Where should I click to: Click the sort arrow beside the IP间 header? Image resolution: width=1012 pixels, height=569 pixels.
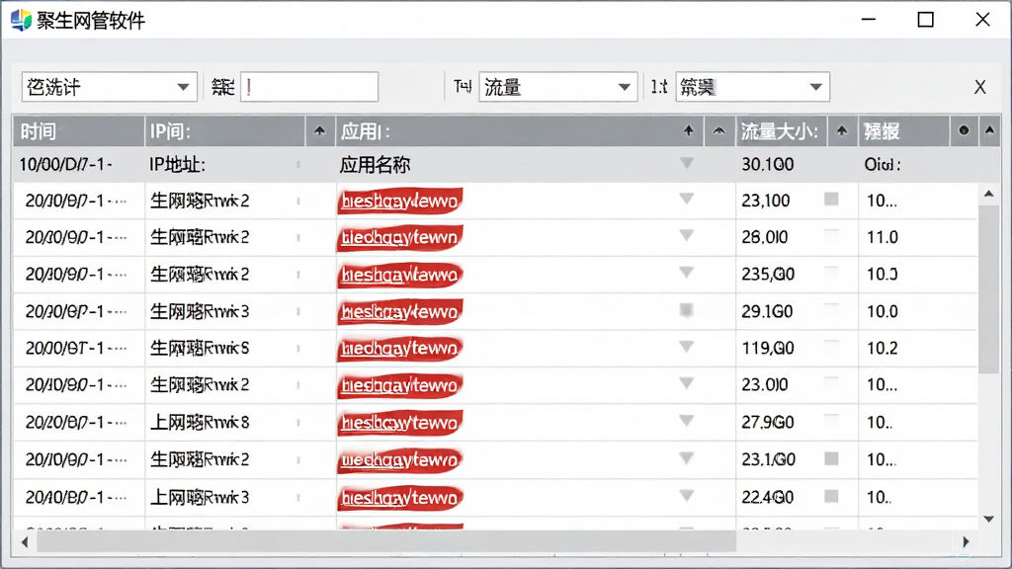click(x=319, y=131)
